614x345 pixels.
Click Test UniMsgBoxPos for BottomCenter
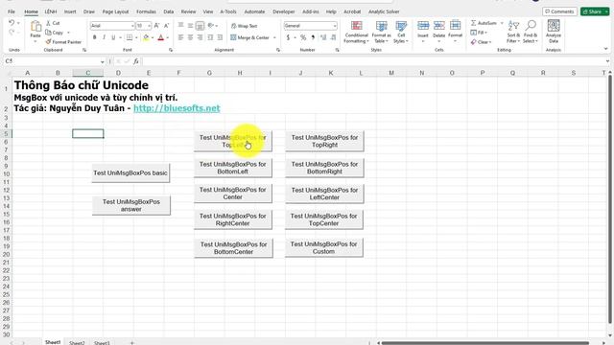click(x=233, y=248)
